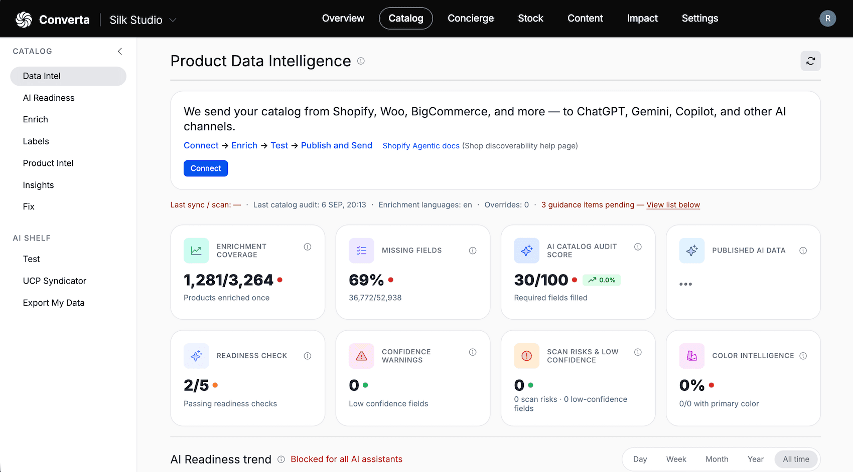This screenshot has height=472, width=853.
Task: Select the Month trend range
Action: (x=717, y=459)
